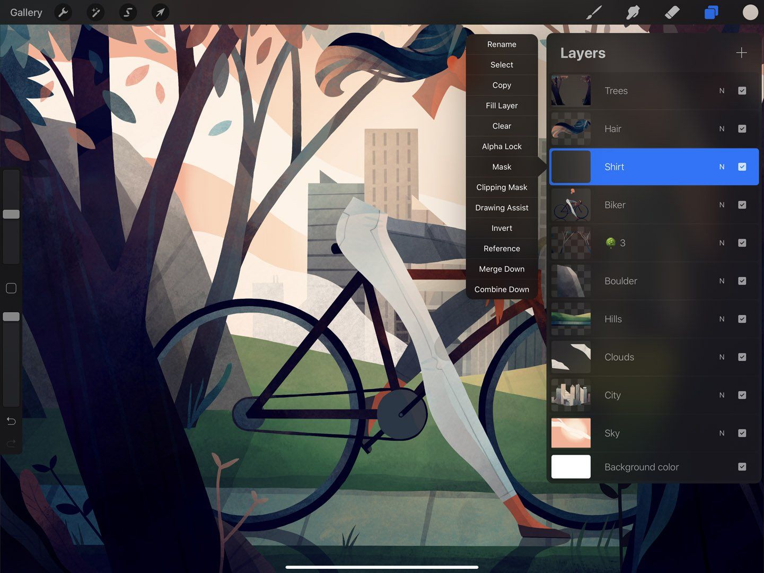
Task: Open the Adjustments magic wand tool
Action: click(x=95, y=12)
